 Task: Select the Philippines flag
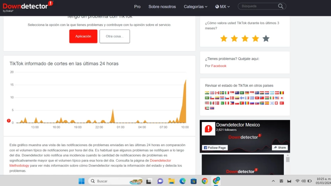pos(232,103)
